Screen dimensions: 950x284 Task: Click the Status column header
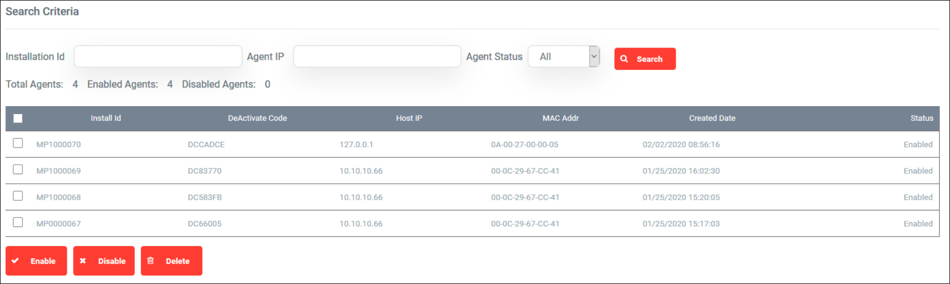tap(922, 118)
